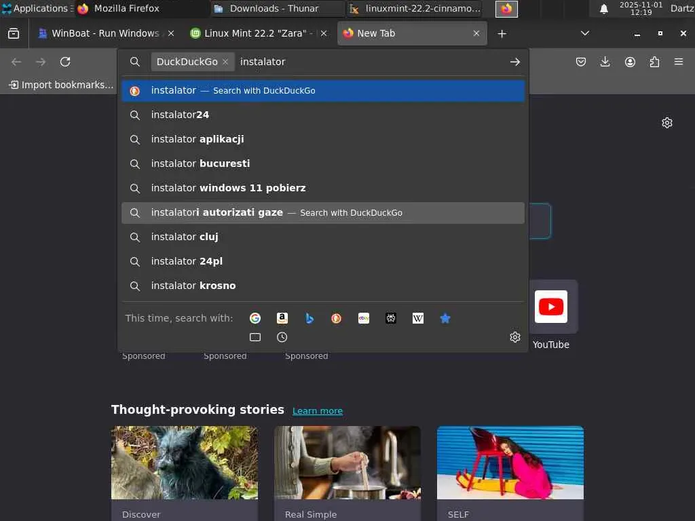
Task: Choose 'instalator — Search with DuckDuckGo' result
Action: (x=323, y=91)
